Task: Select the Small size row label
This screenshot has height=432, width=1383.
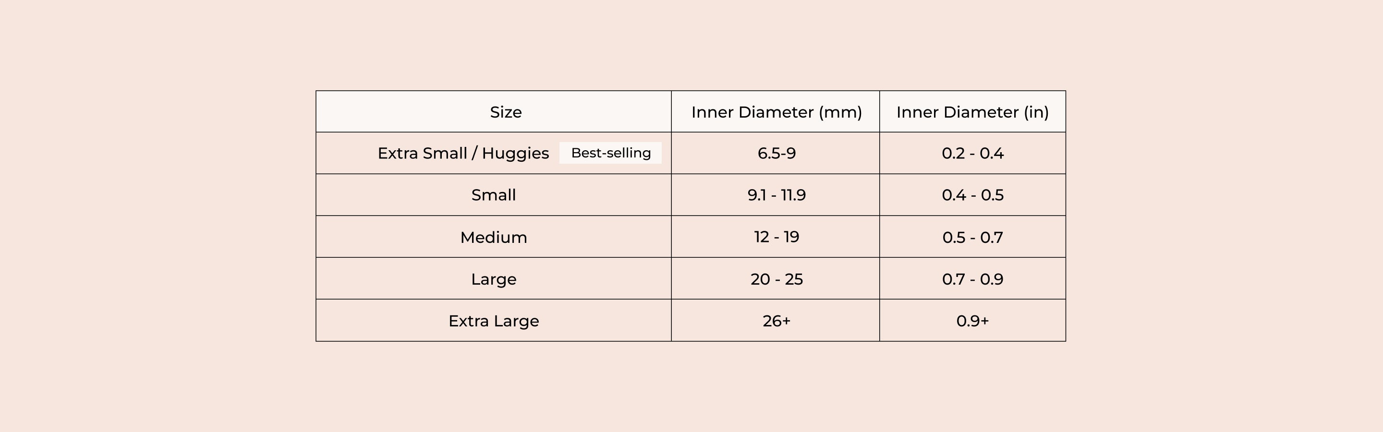Action: coord(493,195)
